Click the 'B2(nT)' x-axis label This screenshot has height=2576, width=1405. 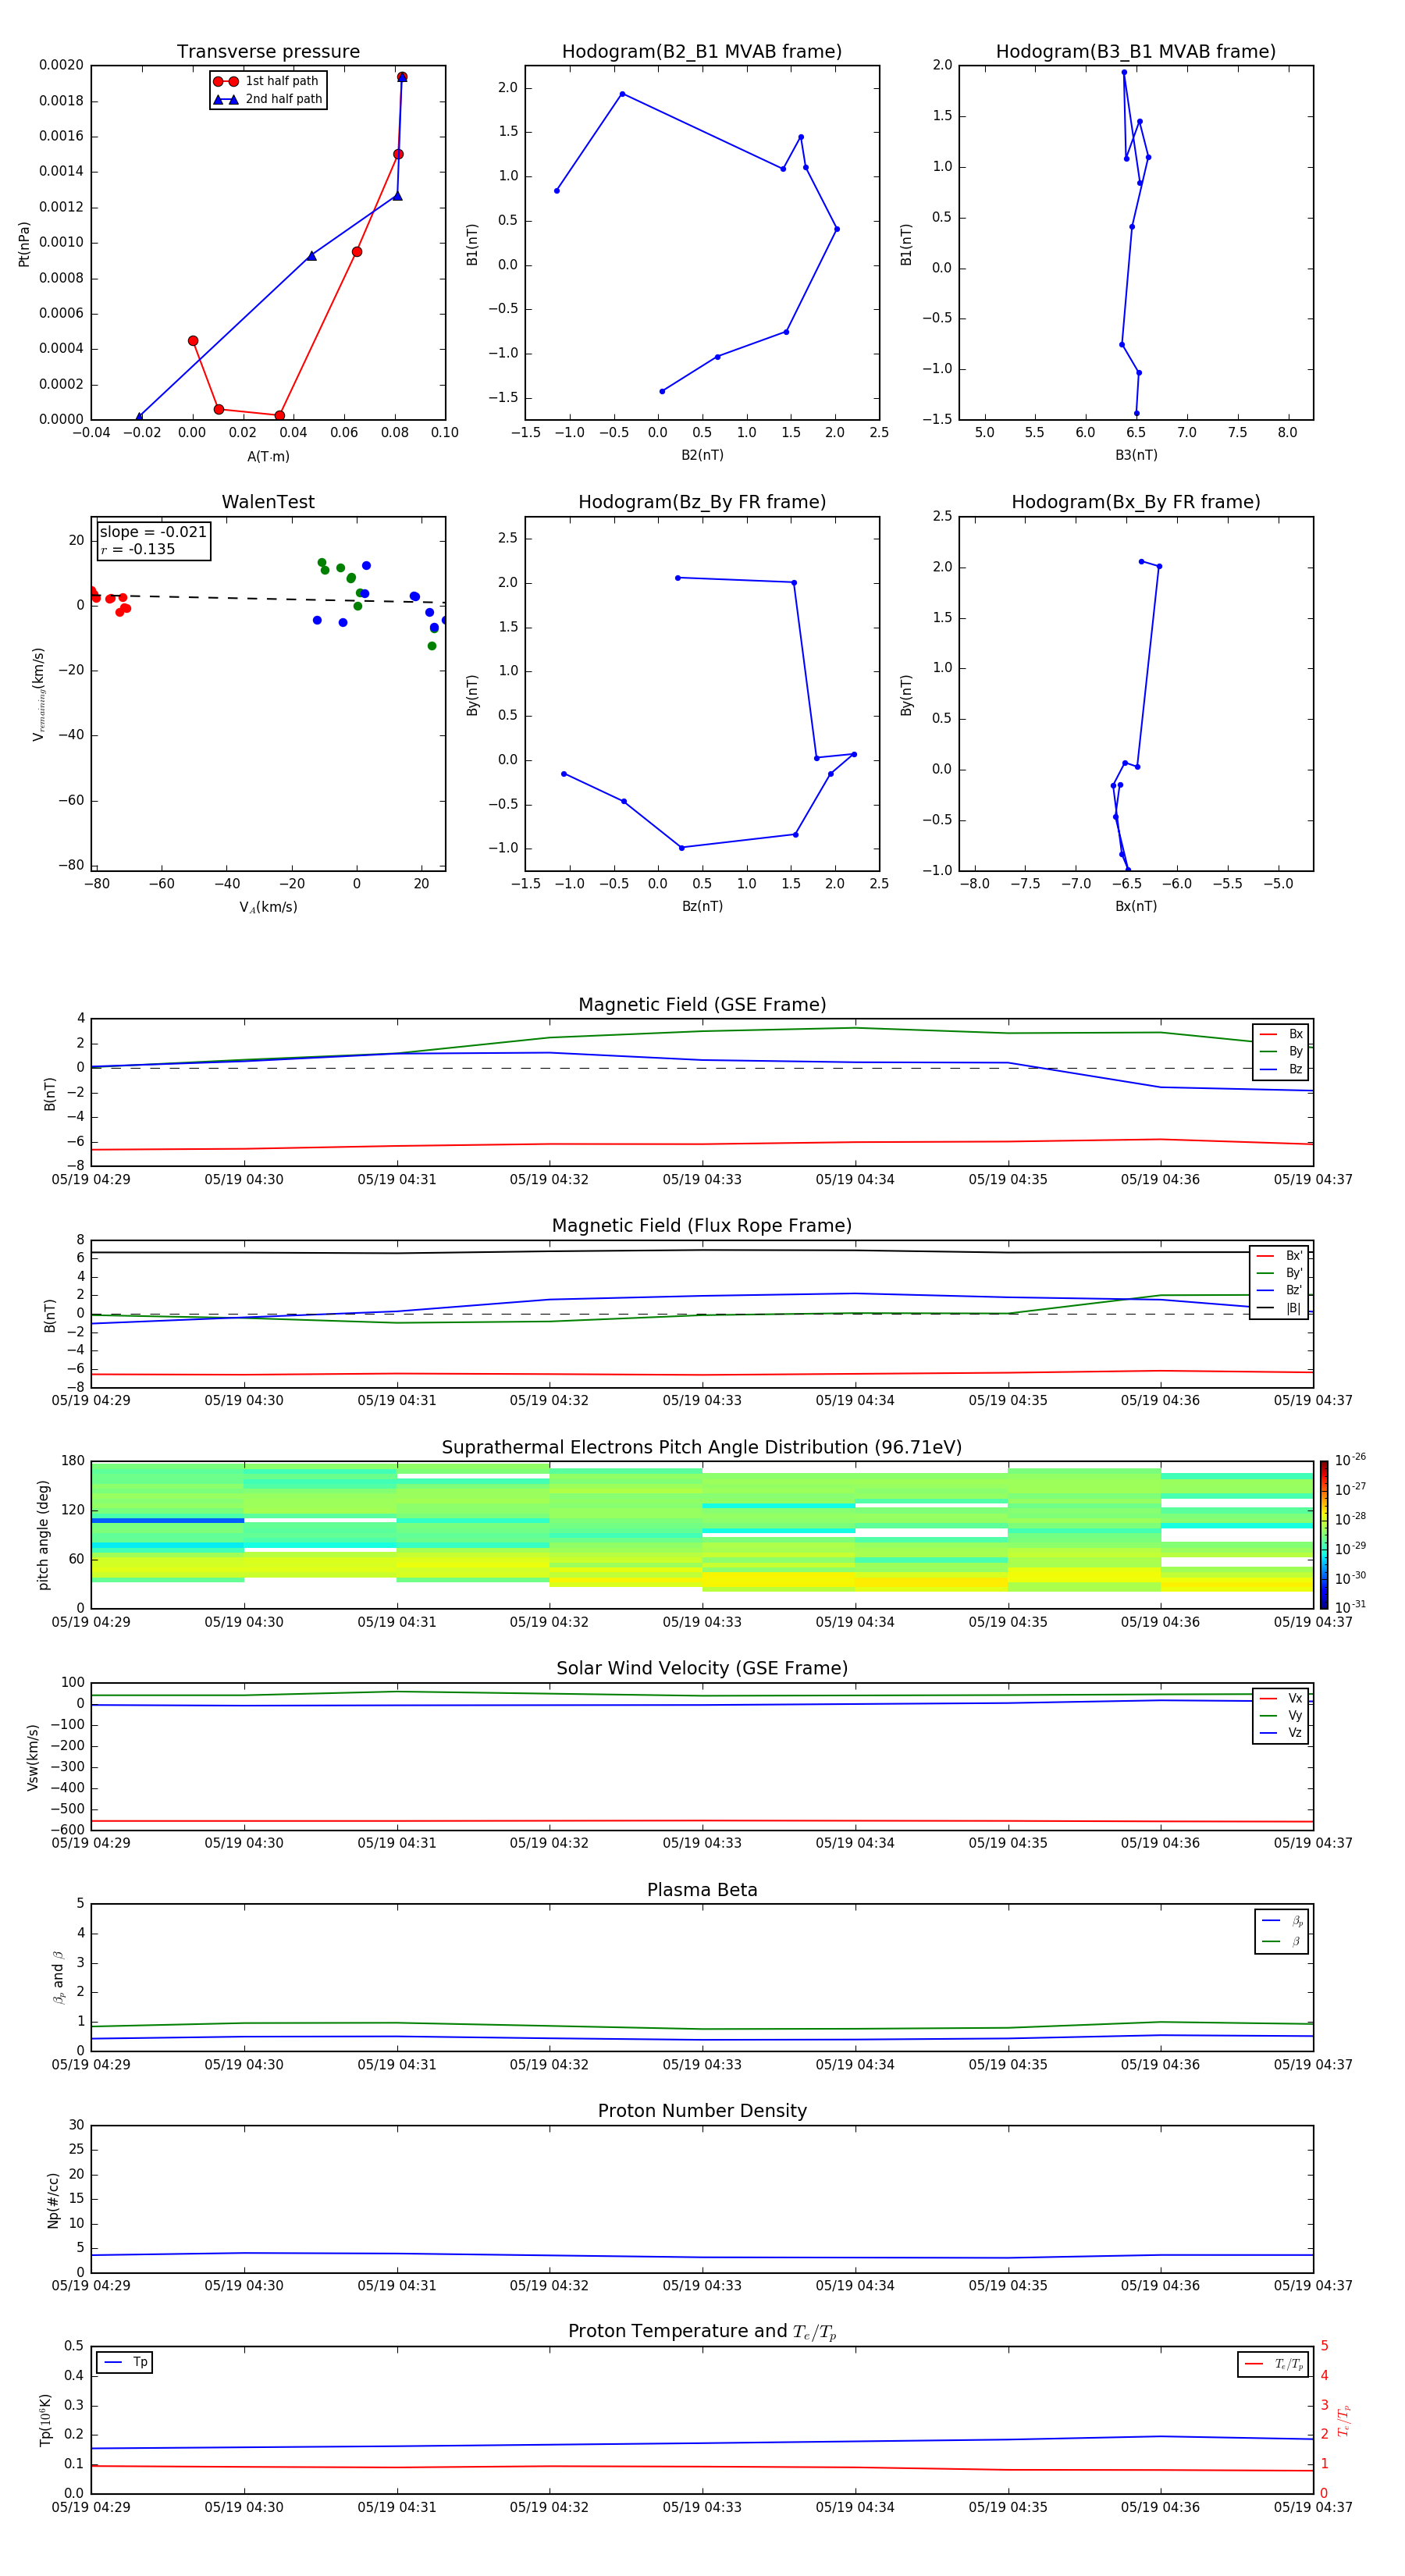[x=702, y=455]
